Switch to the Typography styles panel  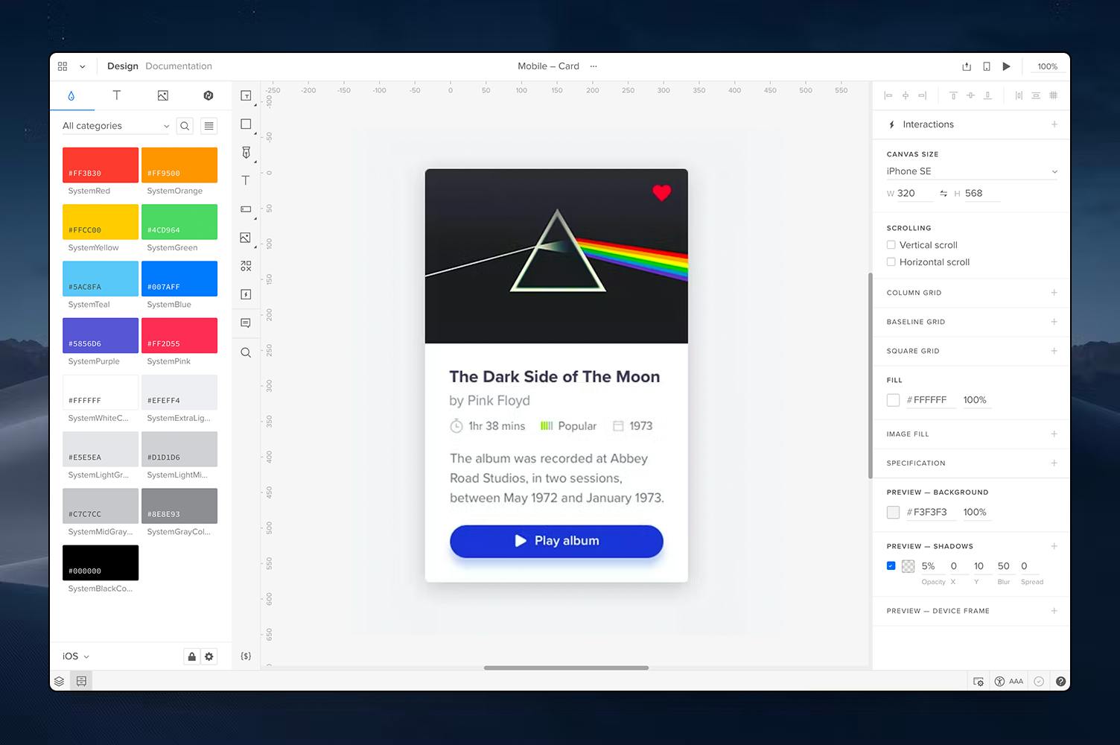116,95
